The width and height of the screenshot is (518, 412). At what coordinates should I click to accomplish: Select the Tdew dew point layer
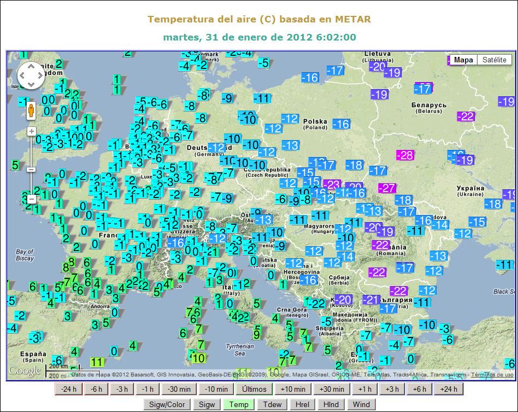point(272,404)
